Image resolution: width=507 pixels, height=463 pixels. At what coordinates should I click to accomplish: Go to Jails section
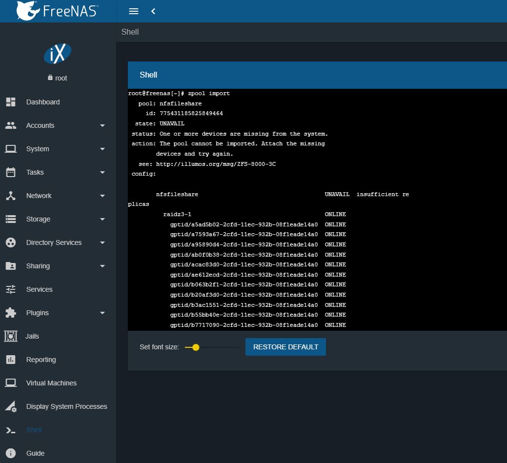click(x=32, y=336)
